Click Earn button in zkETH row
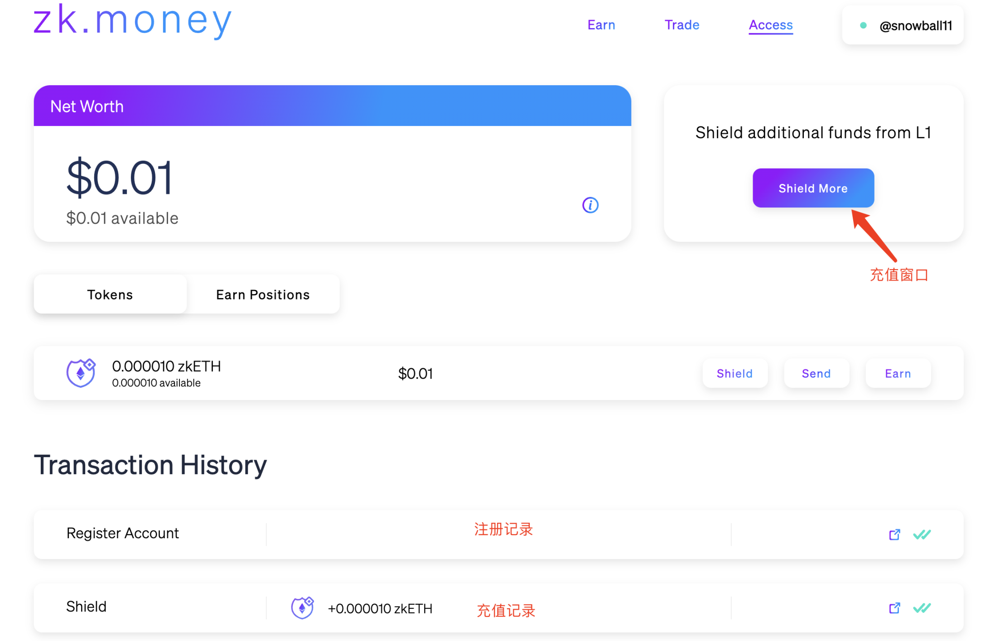Image resolution: width=1000 pixels, height=641 pixels. point(898,373)
